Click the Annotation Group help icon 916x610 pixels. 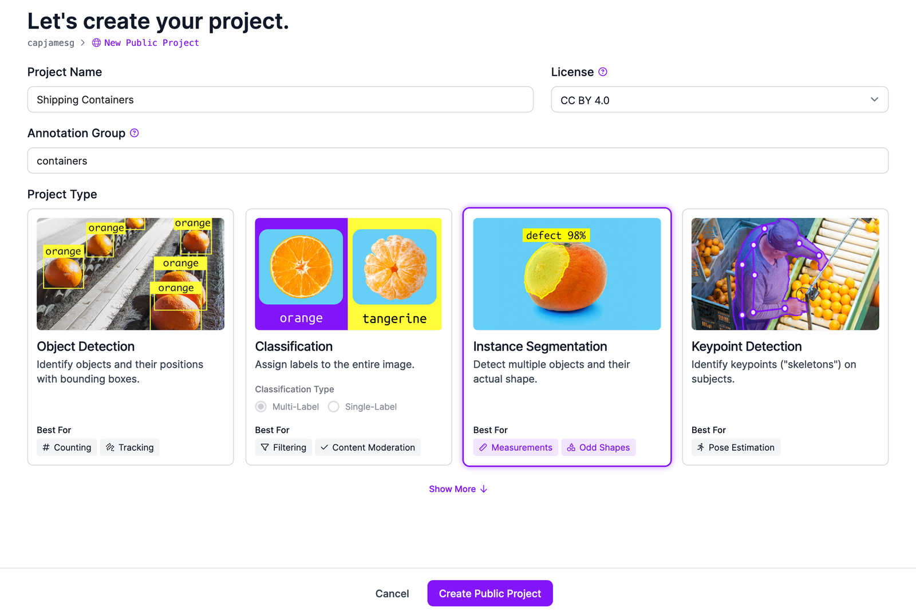(x=135, y=133)
